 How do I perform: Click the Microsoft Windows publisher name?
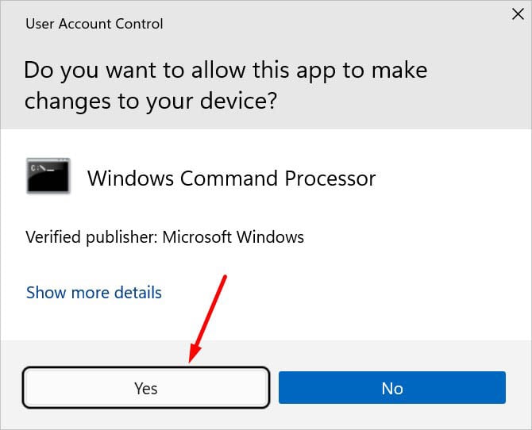click(x=233, y=236)
